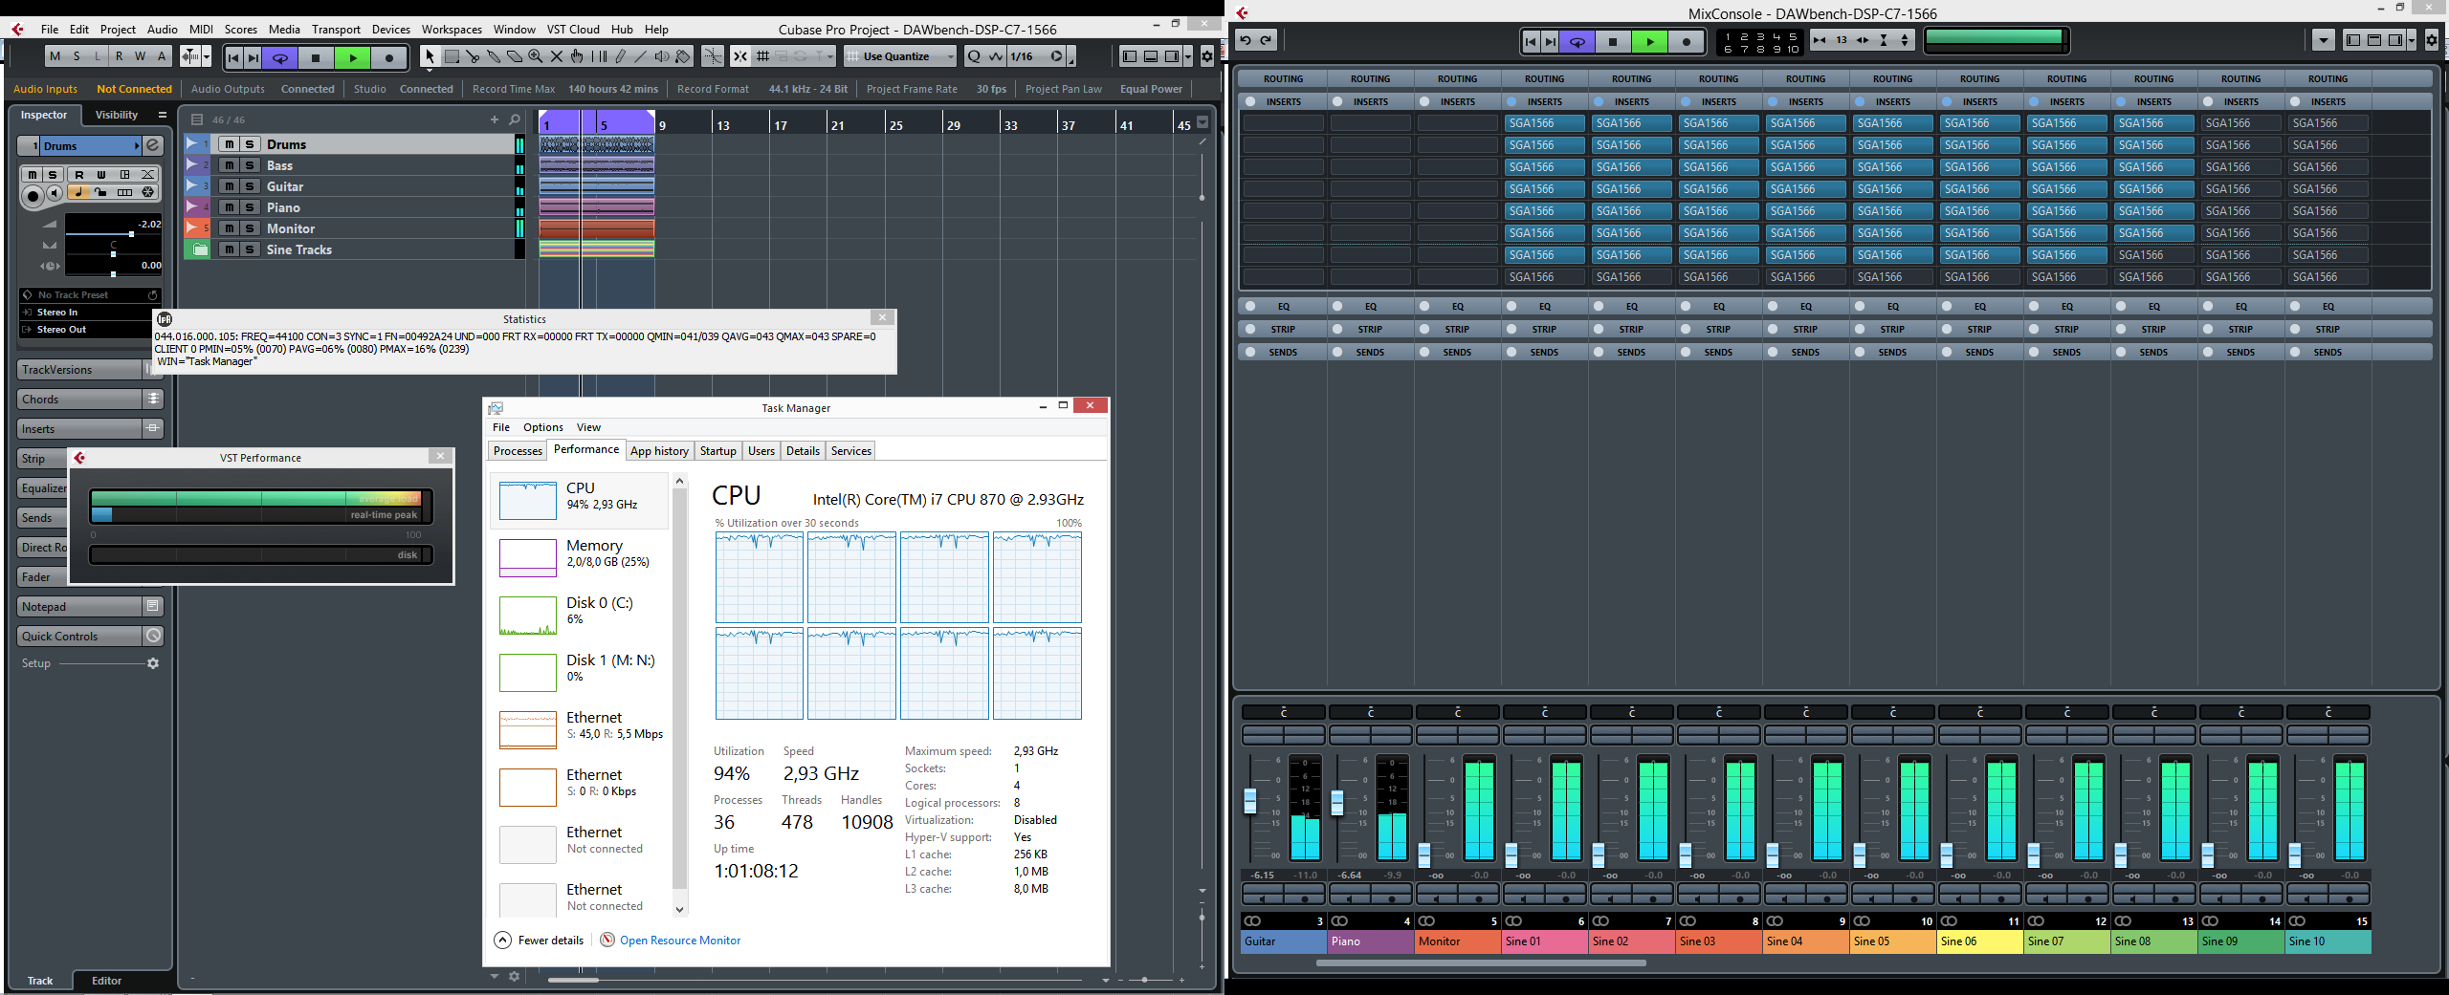Image resolution: width=2449 pixels, height=995 pixels.
Task: Open the Find Tracks search icon
Action: click(515, 119)
